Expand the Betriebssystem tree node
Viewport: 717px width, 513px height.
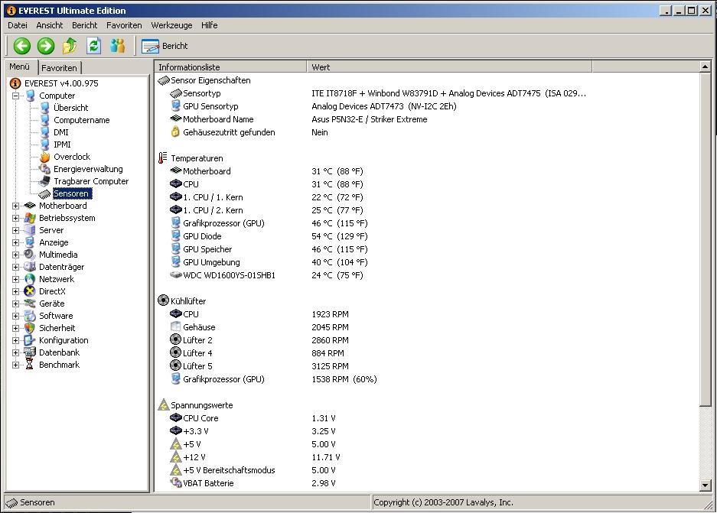(15, 219)
